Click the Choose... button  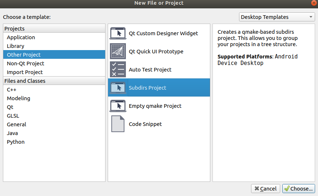(x=298, y=188)
